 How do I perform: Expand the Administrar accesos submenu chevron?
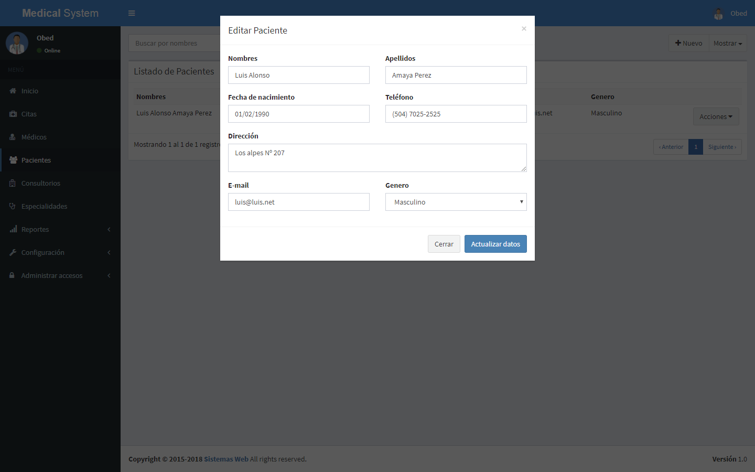(x=109, y=275)
